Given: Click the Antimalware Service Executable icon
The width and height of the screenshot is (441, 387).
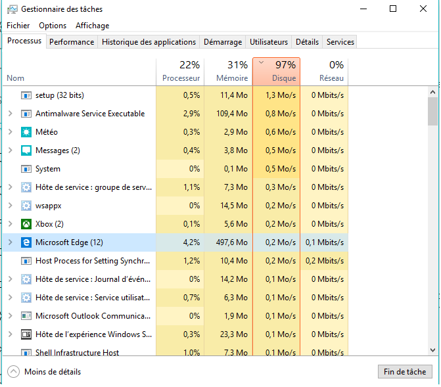Looking at the screenshot, I should 26,114.
